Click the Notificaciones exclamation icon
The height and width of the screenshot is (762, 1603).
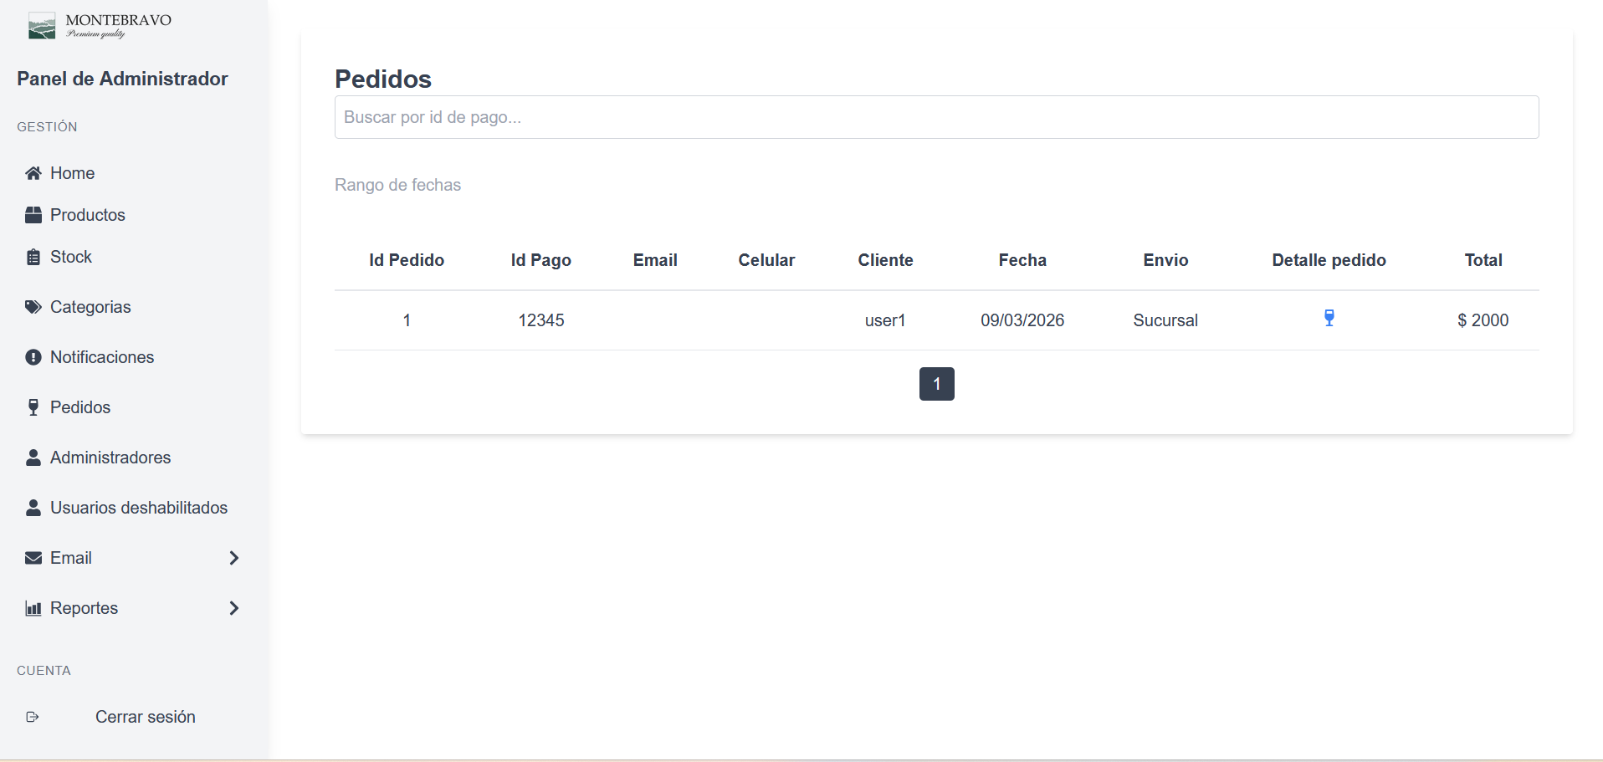33,357
